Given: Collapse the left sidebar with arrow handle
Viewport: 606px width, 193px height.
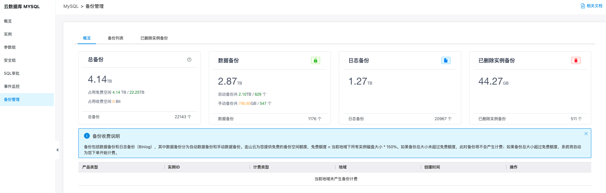Looking at the screenshot, I should tap(57, 150).
